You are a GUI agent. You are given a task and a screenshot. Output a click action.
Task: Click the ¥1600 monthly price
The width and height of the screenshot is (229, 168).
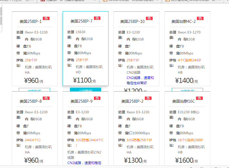(186, 160)
